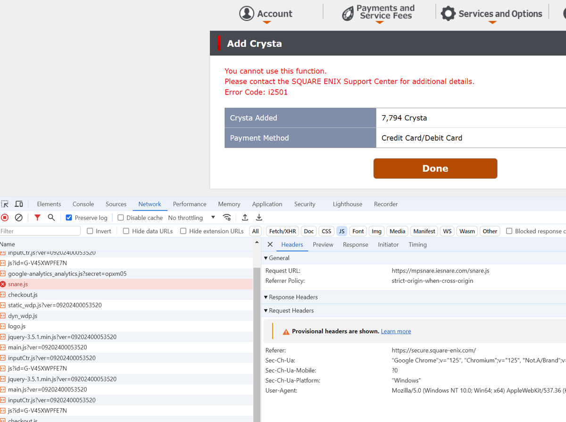Open the Response tab of request
The image size is (566, 422).
coord(356,245)
